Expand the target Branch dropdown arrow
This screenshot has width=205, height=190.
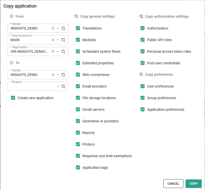pos(58,86)
